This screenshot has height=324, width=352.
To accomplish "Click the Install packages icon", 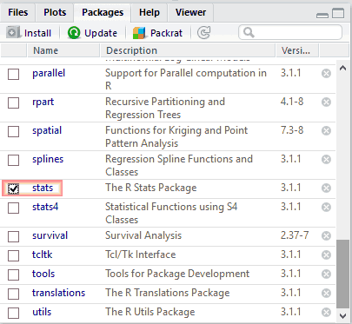I will 13,32.
